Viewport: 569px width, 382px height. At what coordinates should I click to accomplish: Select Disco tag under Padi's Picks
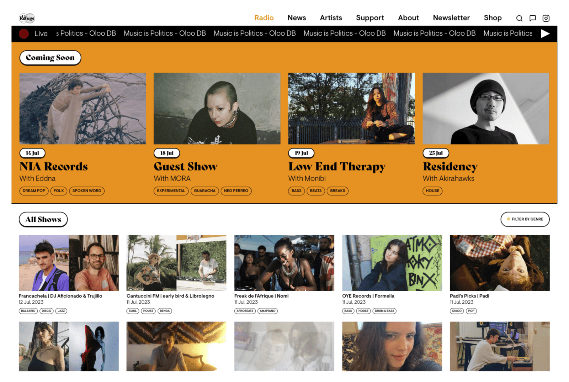[457, 311]
